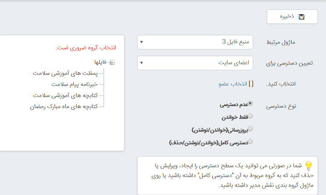Viewport: 326px width, 195px height.
Task: Click the ماژول مرتبط field label
Action: 290,42
